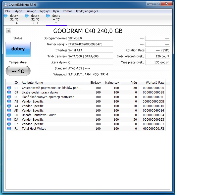Screen dimensions: 201x195
Task: Click status orb of attribute E7
Action: pos(9,124)
